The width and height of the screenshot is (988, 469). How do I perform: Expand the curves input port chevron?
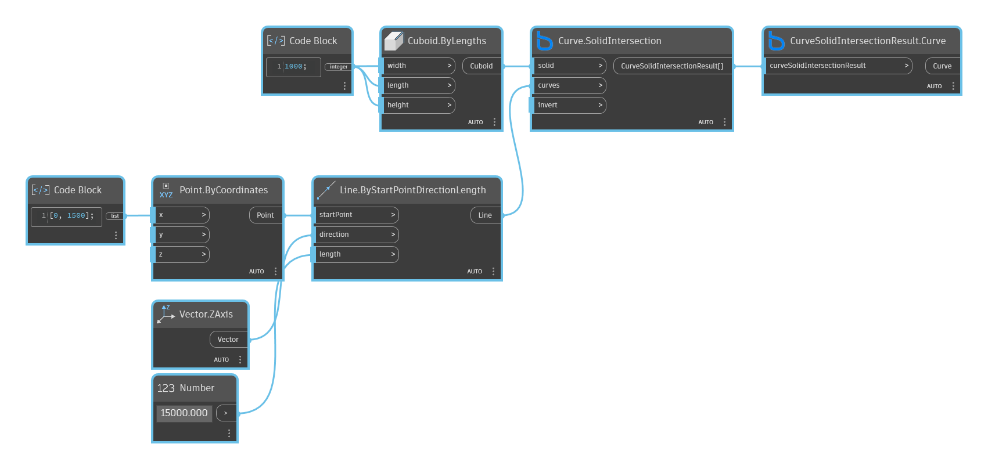pos(600,85)
